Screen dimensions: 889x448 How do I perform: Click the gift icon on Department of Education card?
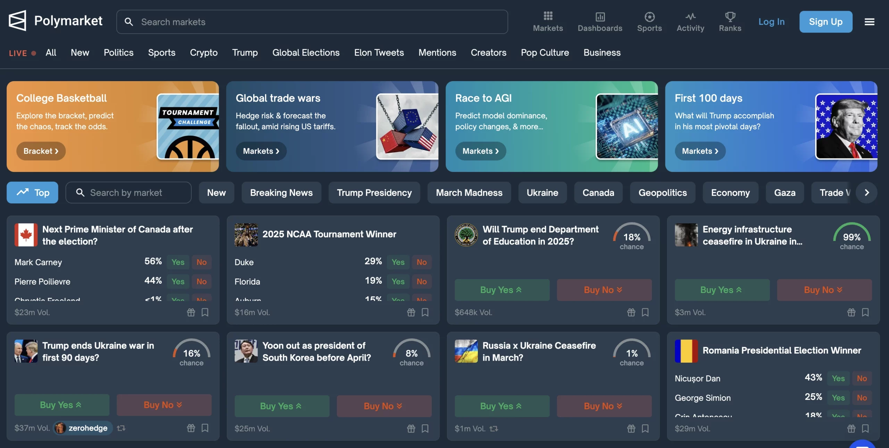point(631,312)
